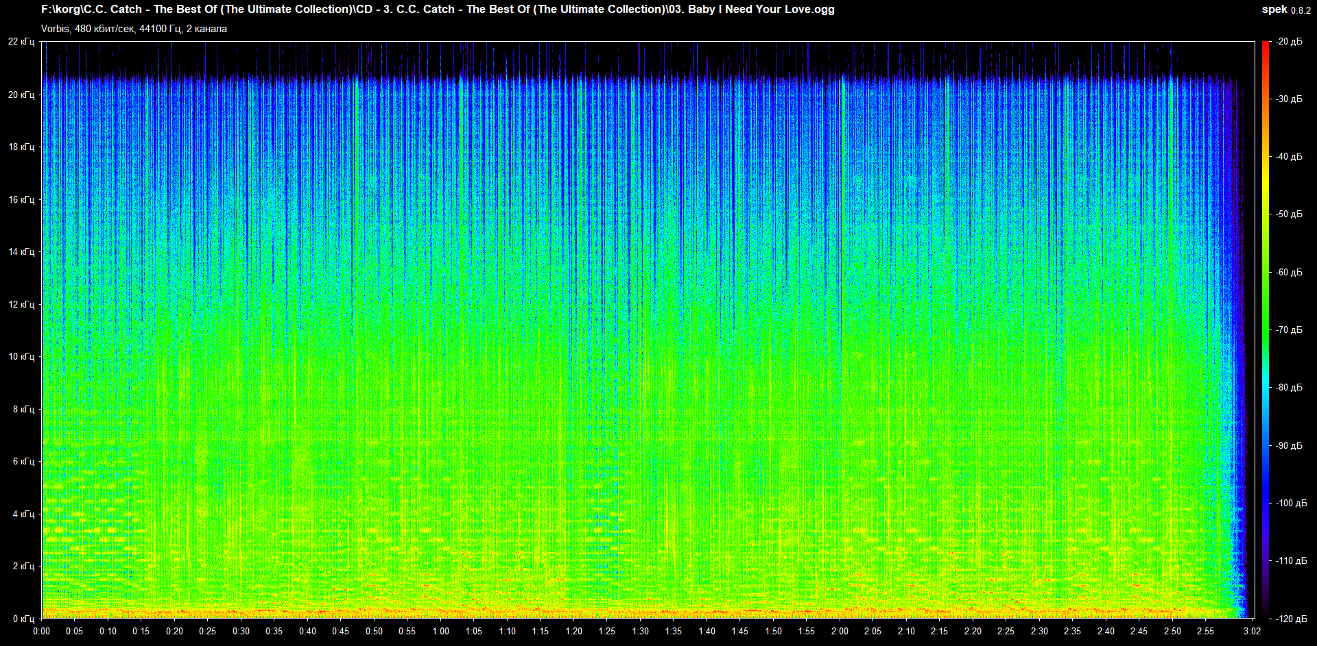Image resolution: width=1317 pixels, height=646 pixels.
Task: Click the 2 кГц frequency axis label
Action: (23, 566)
